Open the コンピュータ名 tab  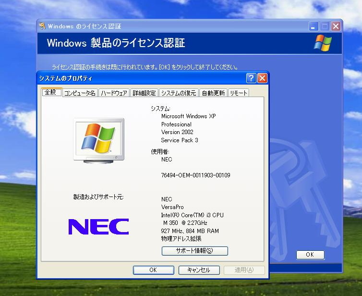[x=80, y=93]
